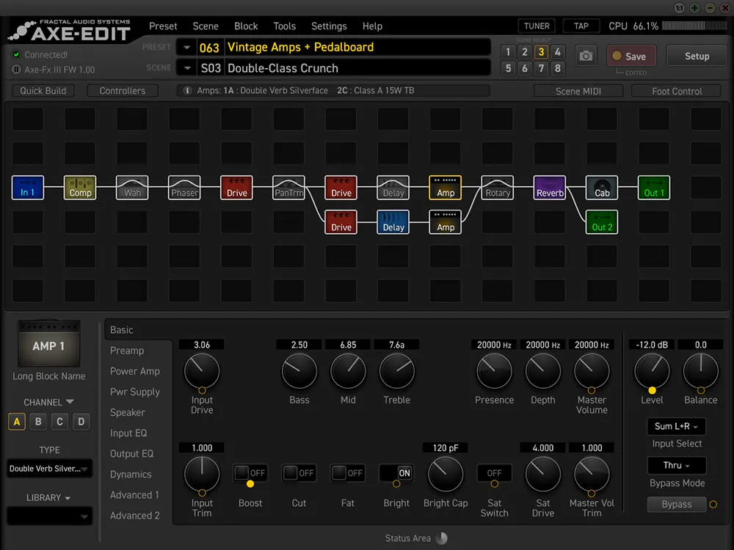Expand the Bypass Mode Thru dropdown
Screen dimensions: 734x550
click(677, 466)
